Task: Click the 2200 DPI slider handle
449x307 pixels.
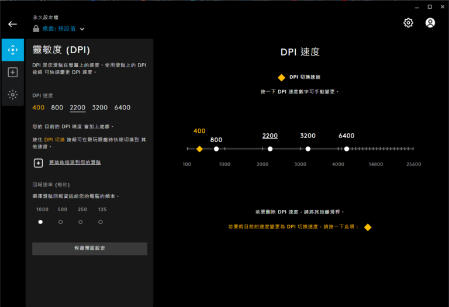Action: (x=270, y=149)
